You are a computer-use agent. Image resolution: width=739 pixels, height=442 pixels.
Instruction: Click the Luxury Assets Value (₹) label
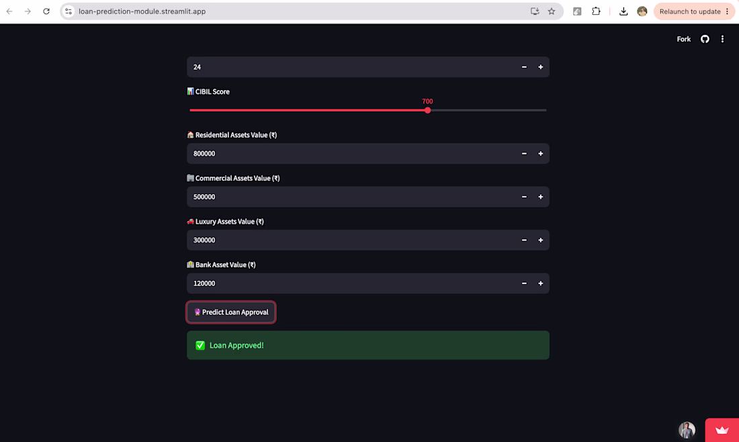[225, 222]
